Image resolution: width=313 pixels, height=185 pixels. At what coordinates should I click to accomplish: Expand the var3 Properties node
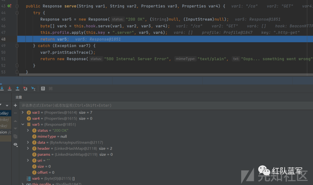pyautogui.click(x=23, y=112)
